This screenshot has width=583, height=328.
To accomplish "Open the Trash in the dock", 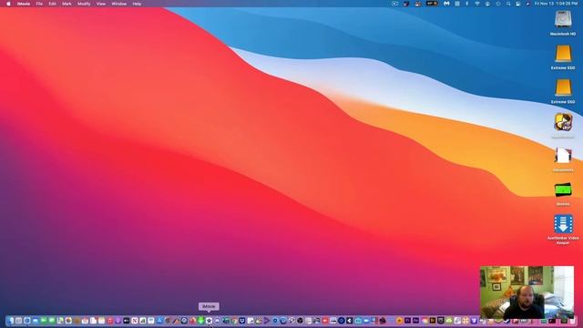I will tap(573, 321).
